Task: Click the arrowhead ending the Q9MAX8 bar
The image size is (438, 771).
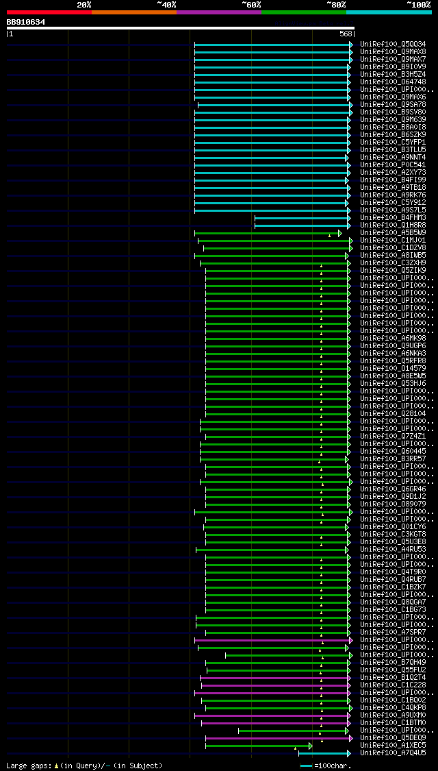Action: pyautogui.click(x=351, y=52)
